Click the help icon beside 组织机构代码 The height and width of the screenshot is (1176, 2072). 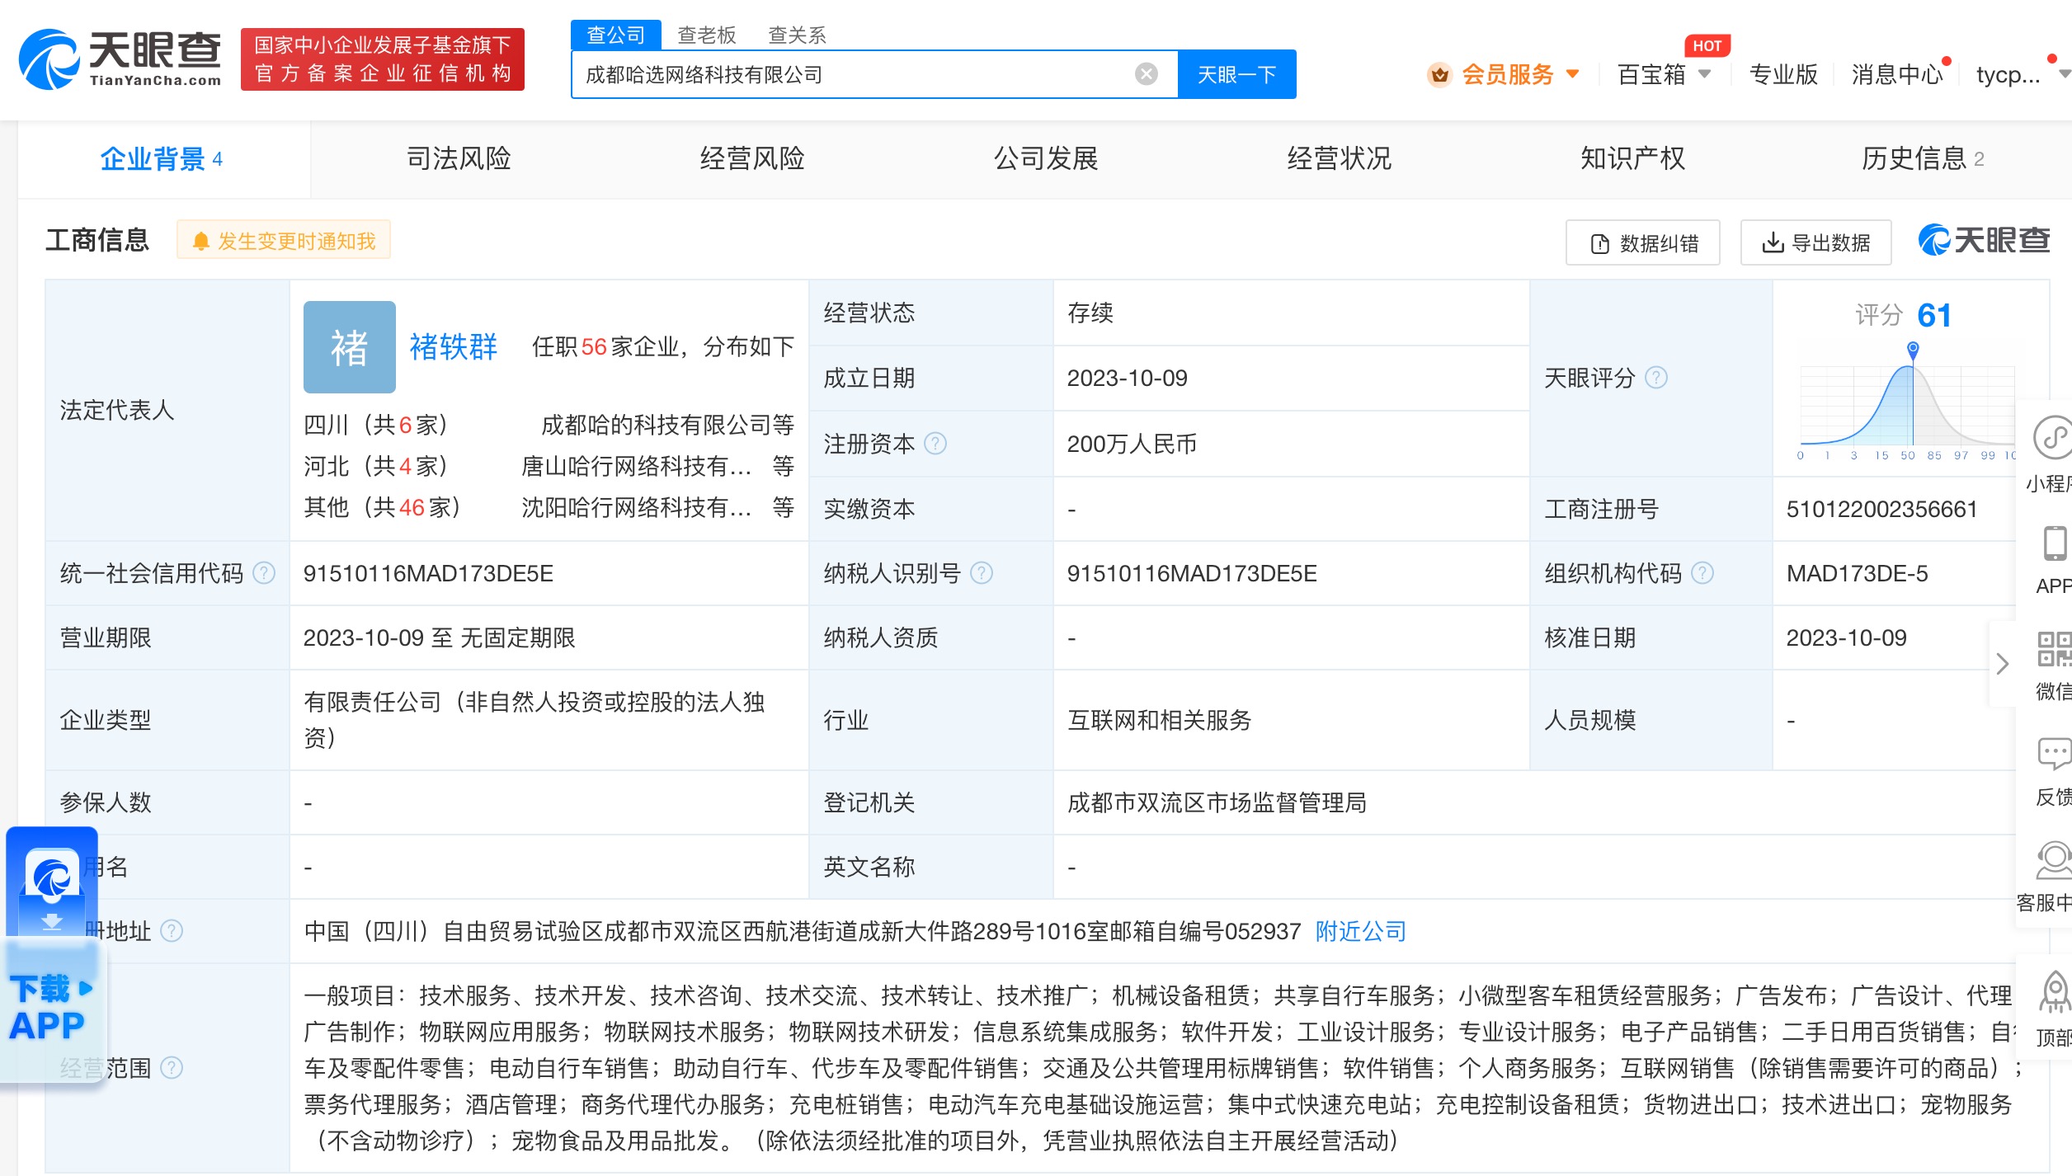[1702, 573]
